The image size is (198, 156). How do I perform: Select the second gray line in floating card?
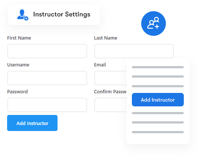[158, 77]
